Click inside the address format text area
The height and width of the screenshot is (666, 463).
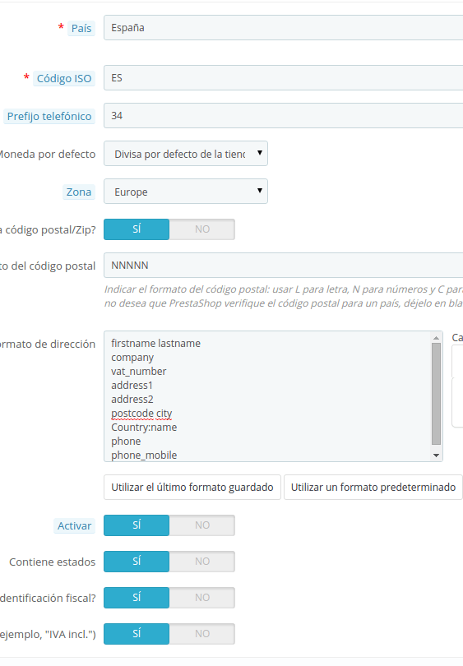[267, 396]
